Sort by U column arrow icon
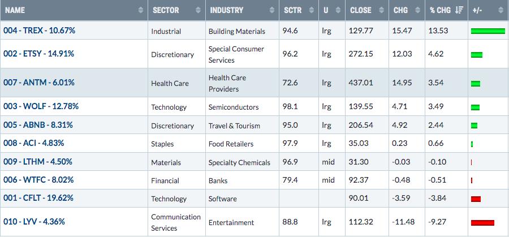 click(x=338, y=10)
